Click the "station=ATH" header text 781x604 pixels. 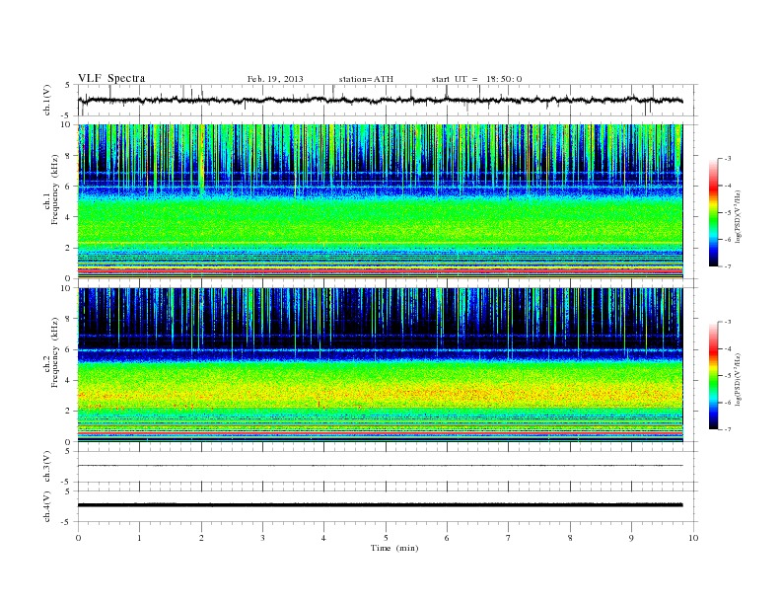coord(366,79)
